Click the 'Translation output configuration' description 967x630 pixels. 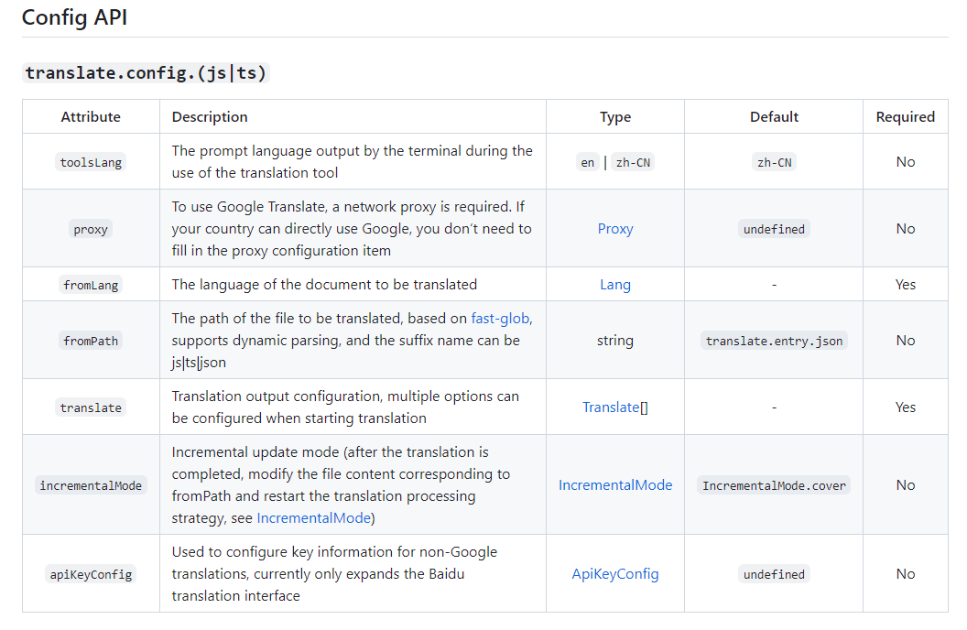(345, 407)
